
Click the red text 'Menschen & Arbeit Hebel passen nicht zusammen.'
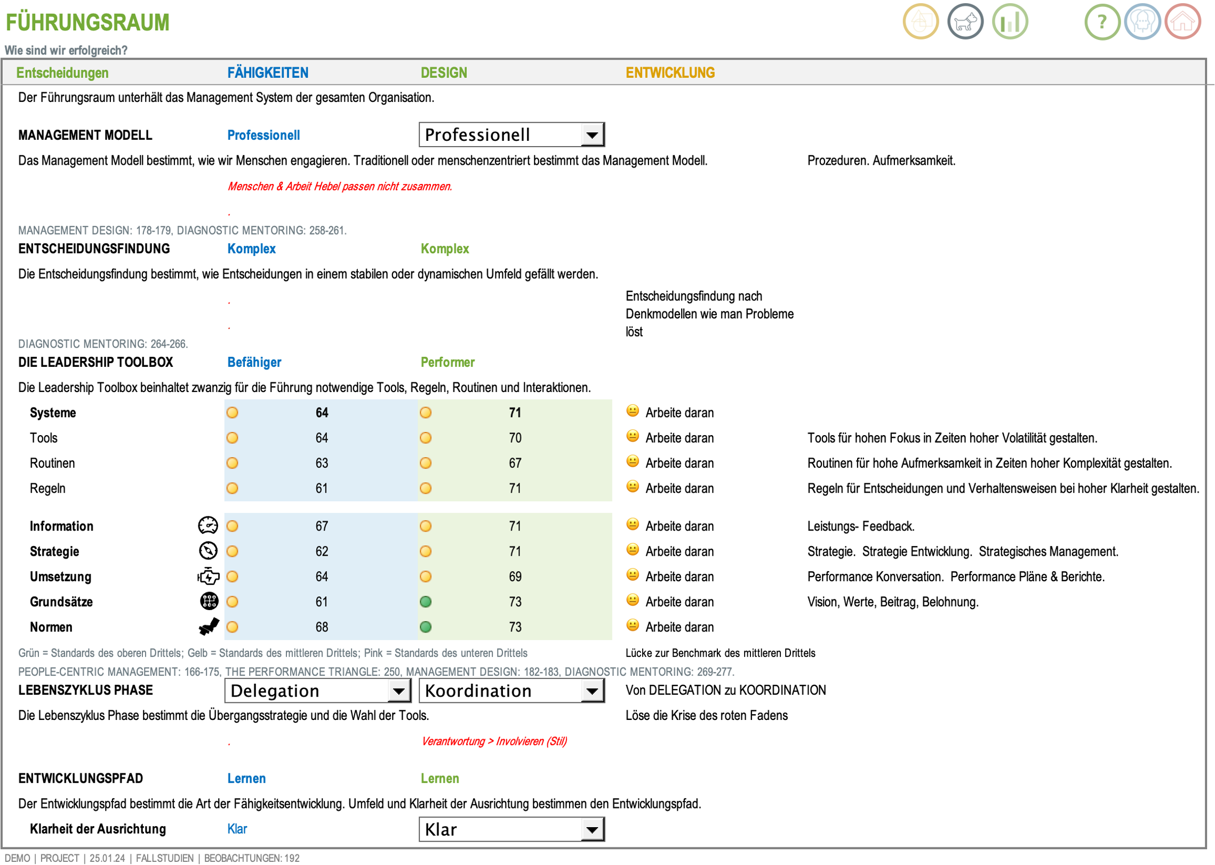pyautogui.click(x=339, y=186)
